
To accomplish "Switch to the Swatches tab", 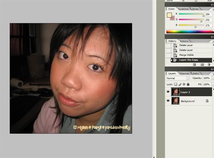I will [x=183, y=9].
